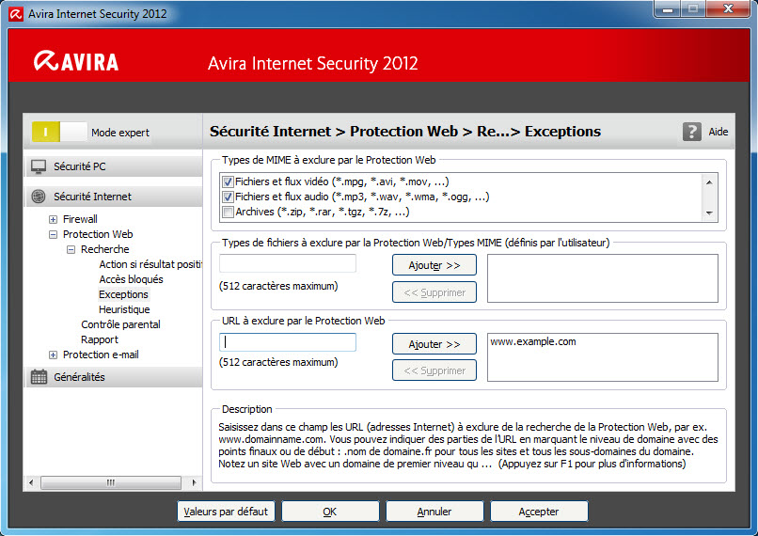Select Rapport tree item
Viewport: 758px width, 536px height.
click(100, 339)
